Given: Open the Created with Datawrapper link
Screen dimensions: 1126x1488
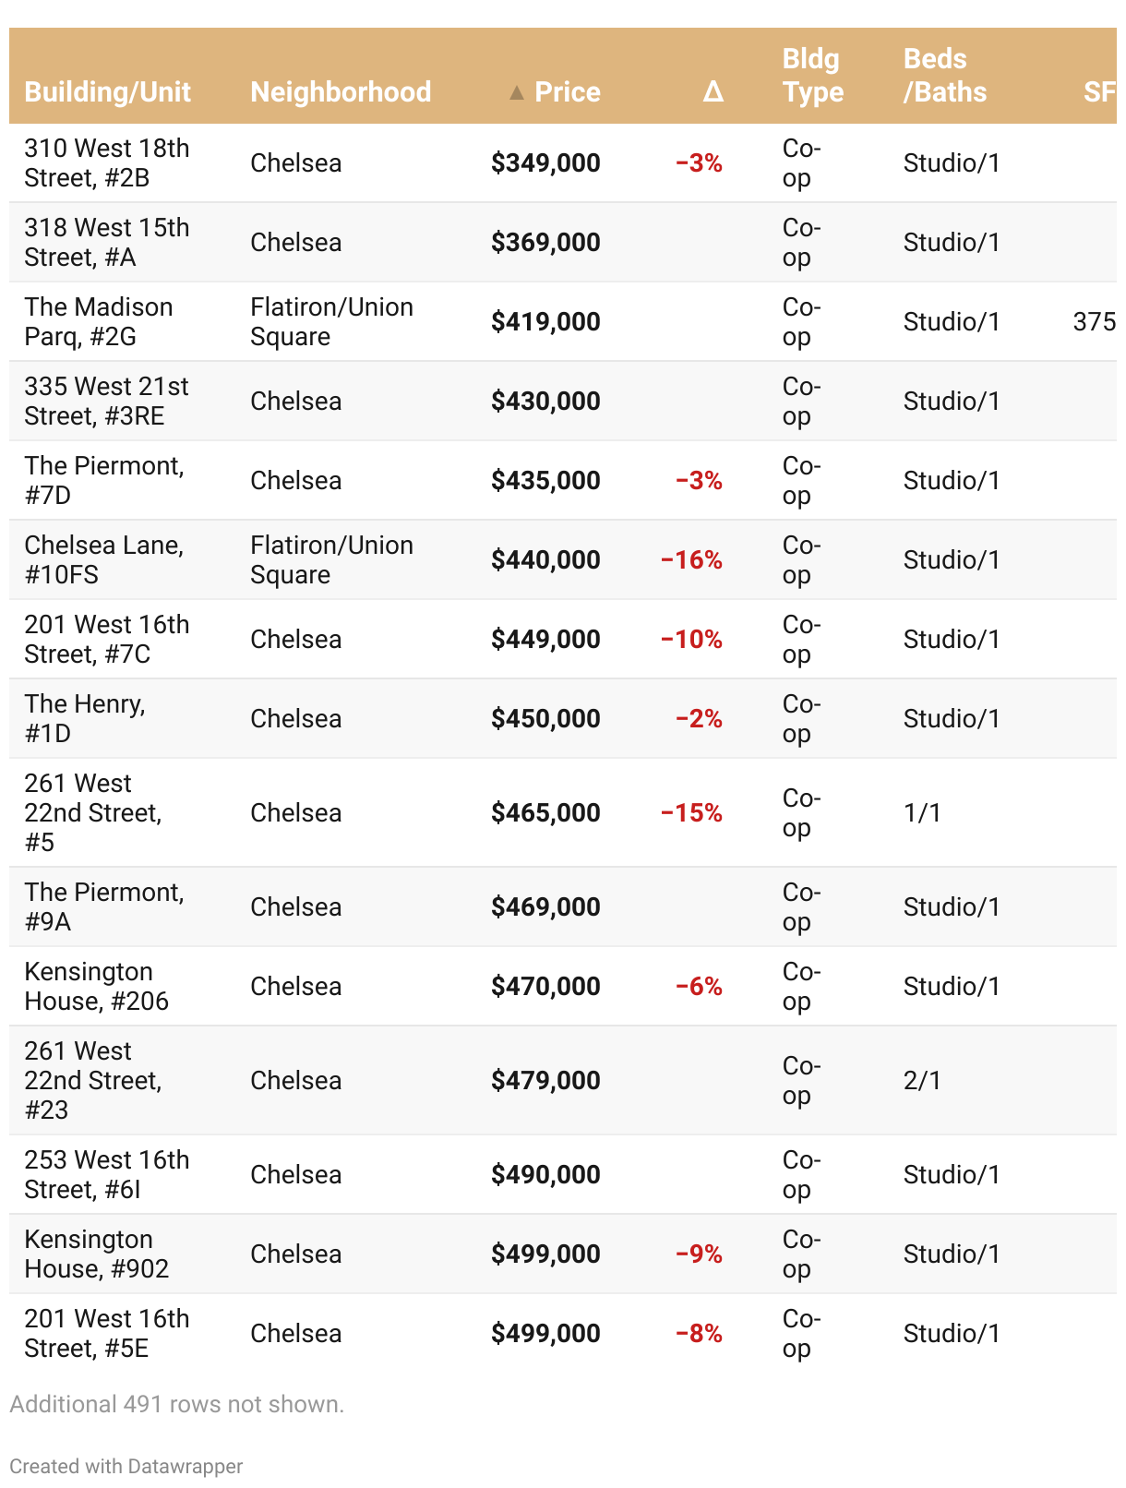Looking at the screenshot, I should tap(126, 1466).
